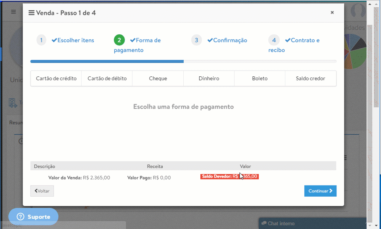Click the green step 2 circle
The height and width of the screenshot is (229, 381).
pos(119,40)
